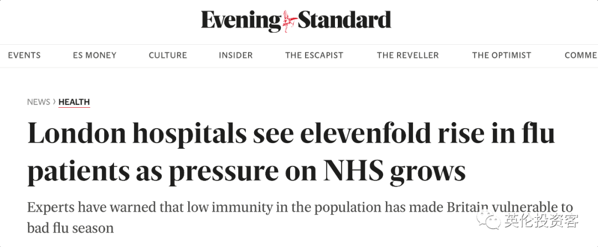598x247 pixels.
Task: Open THE ESCAPIST section
Action: [315, 55]
